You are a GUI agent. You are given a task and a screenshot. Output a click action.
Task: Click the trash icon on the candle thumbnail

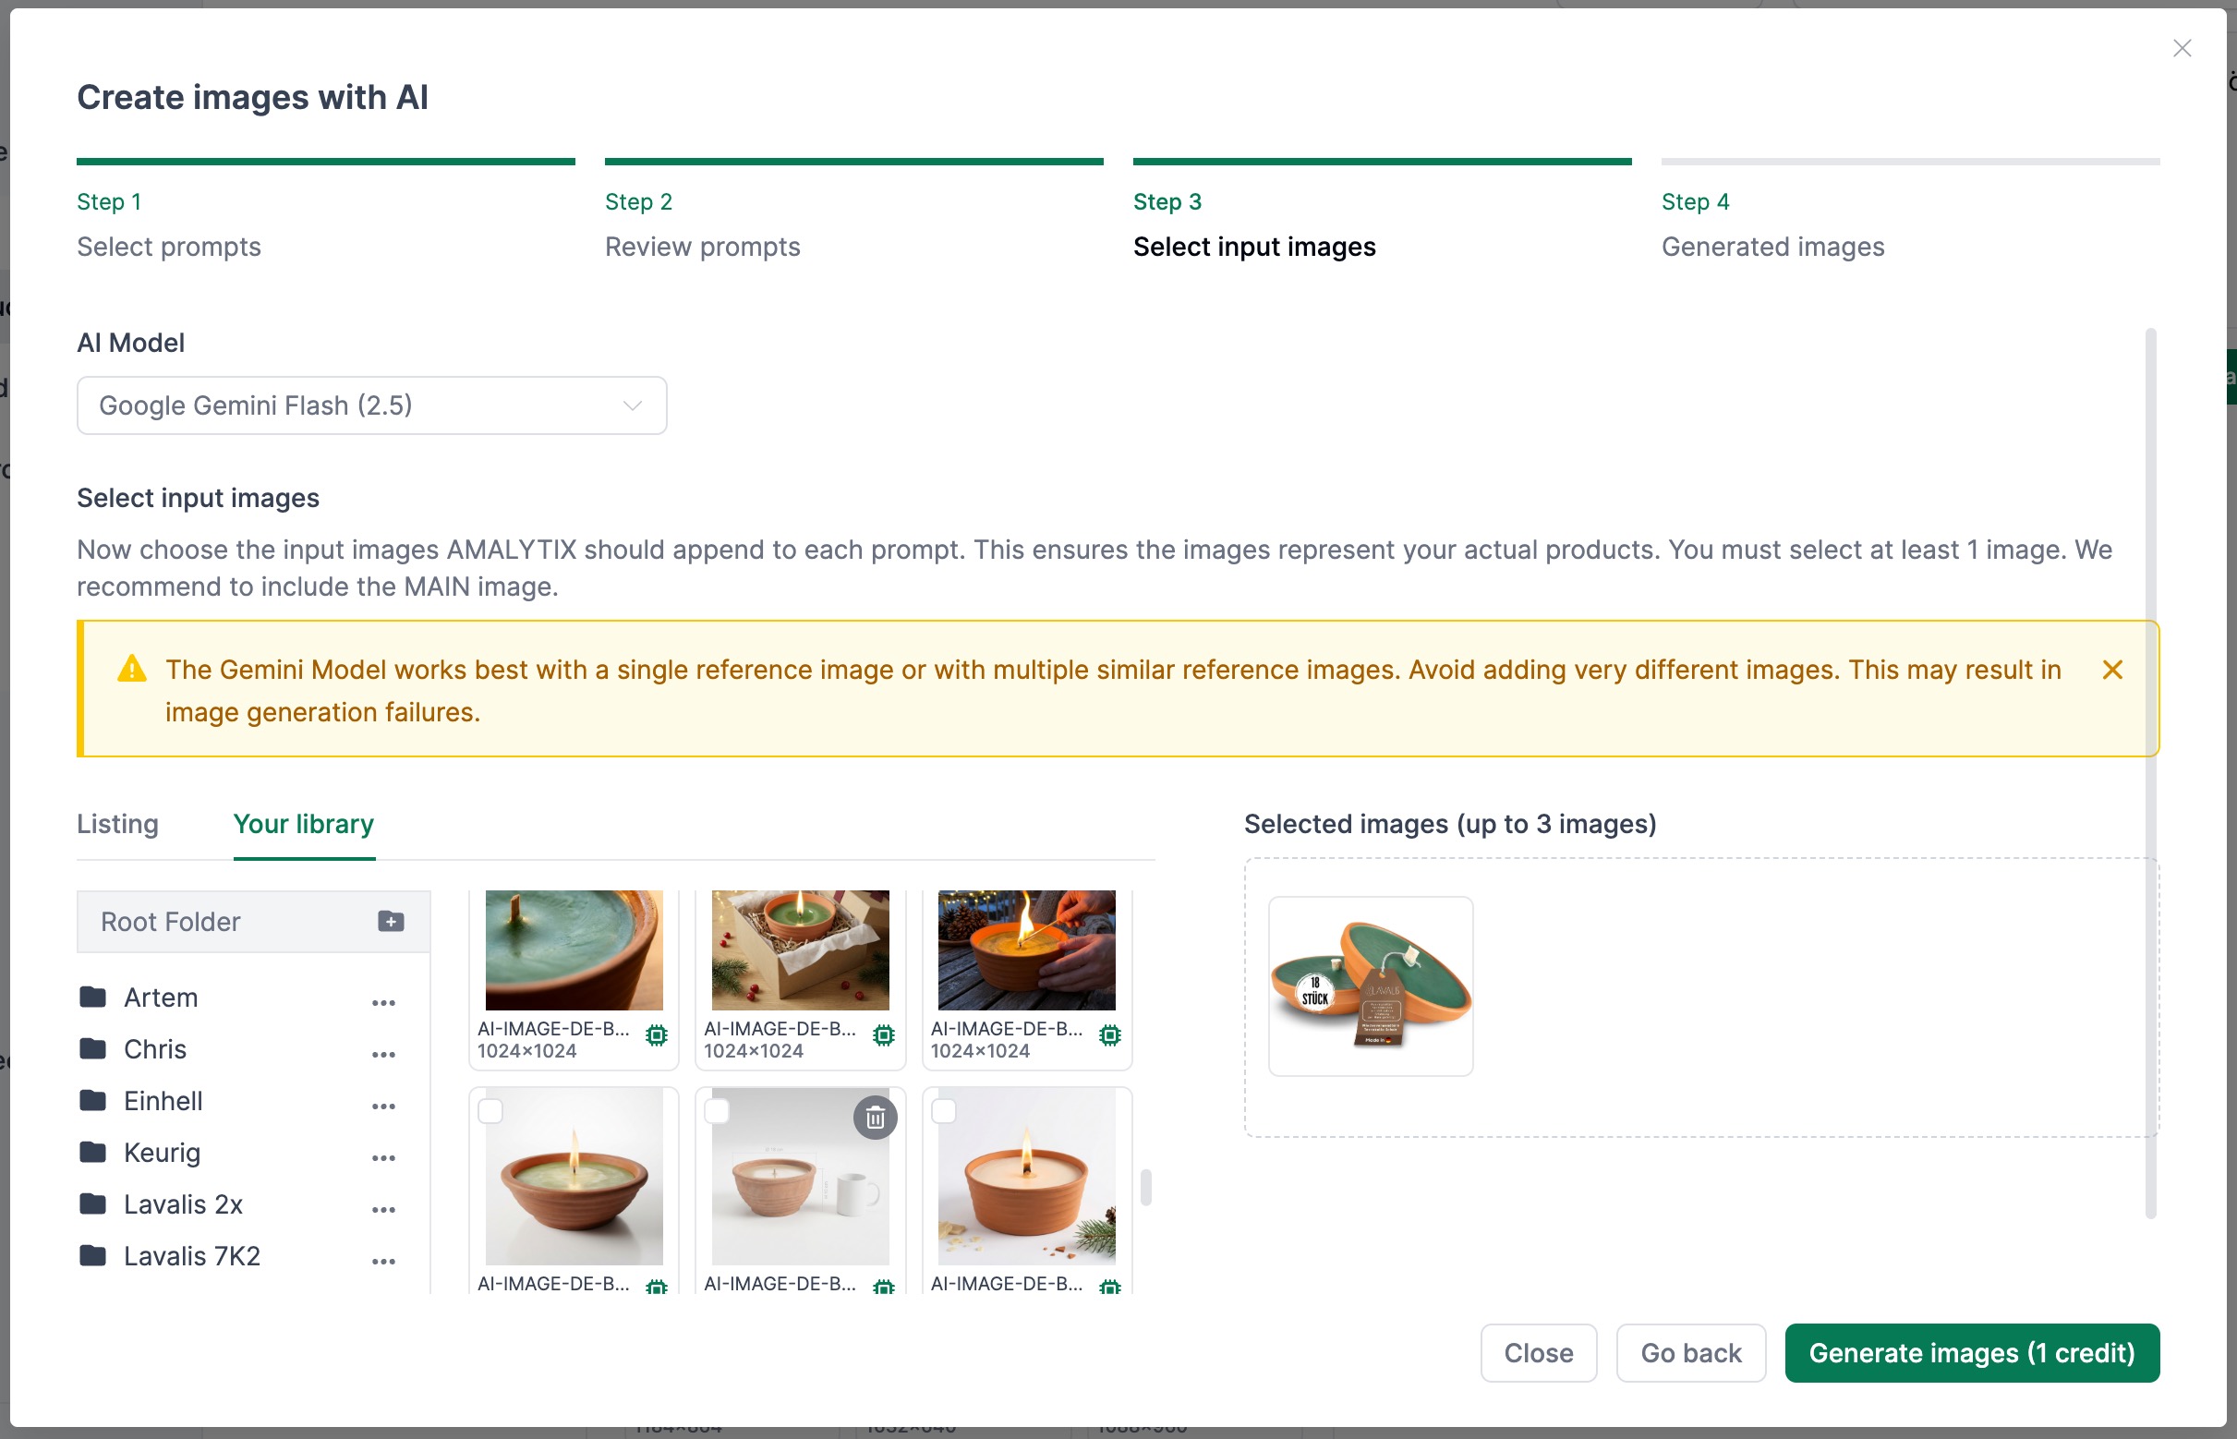coord(875,1118)
